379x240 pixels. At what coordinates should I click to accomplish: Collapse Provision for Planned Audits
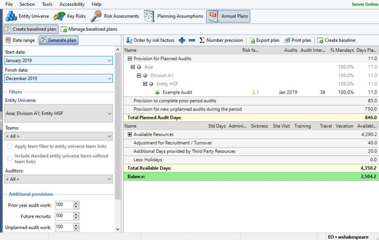click(x=130, y=58)
